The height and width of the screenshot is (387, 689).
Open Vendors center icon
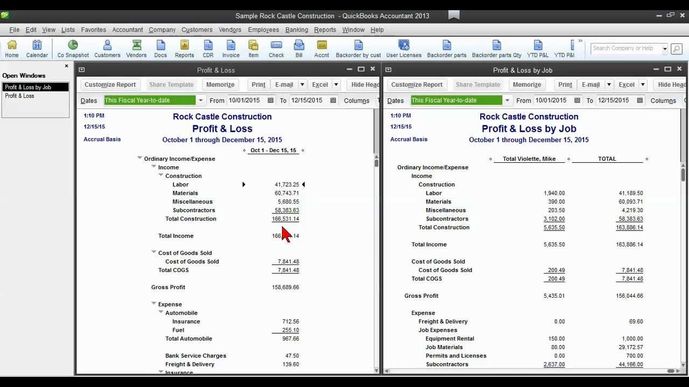click(137, 48)
